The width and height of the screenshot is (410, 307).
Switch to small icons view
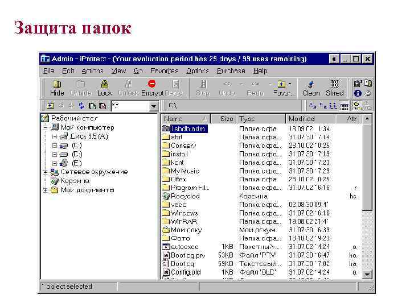pyautogui.click(x=323, y=106)
